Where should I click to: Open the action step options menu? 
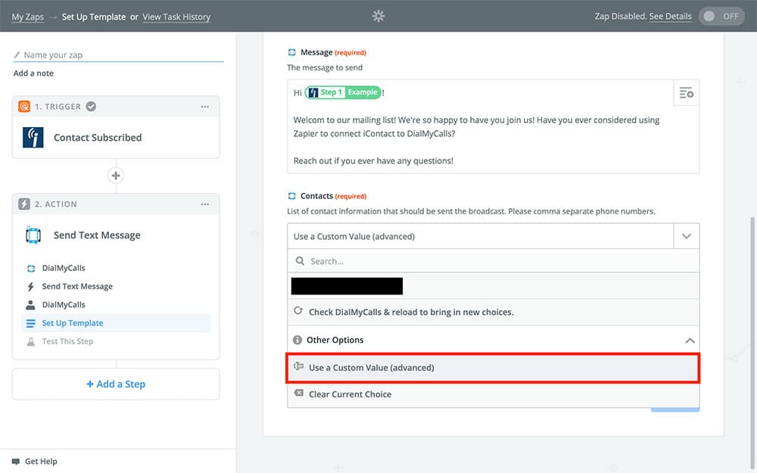pyautogui.click(x=204, y=204)
